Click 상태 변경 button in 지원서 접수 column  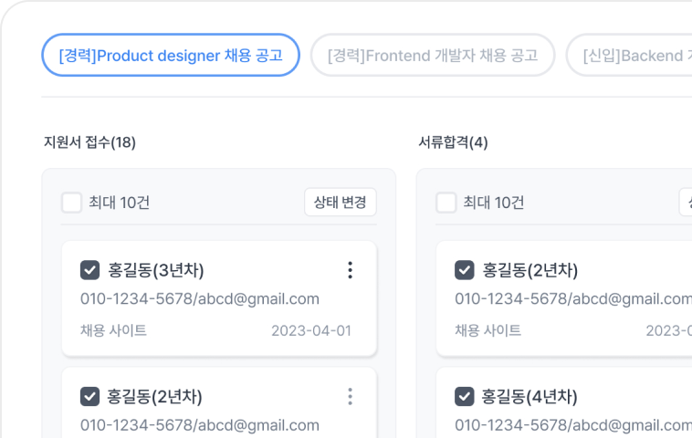point(341,202)
